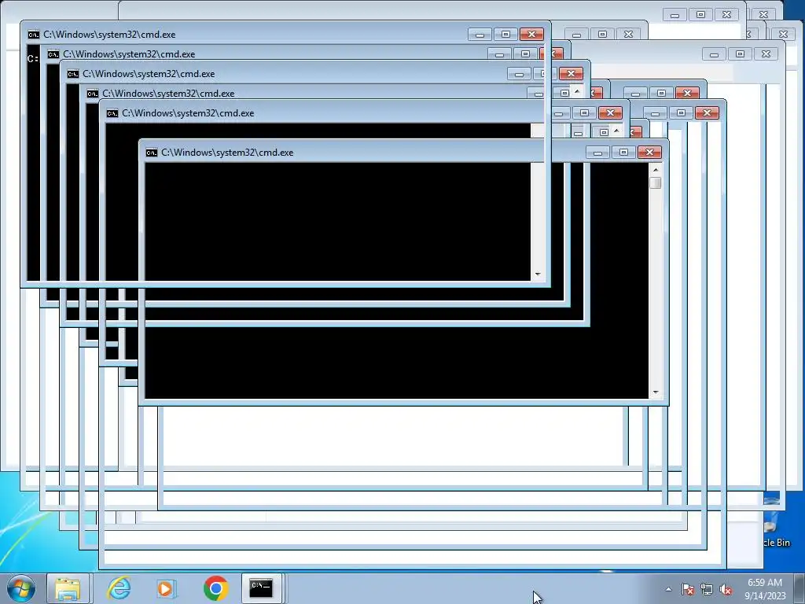This screenshot has width=805, height=604.
Task: Click the Show desktop button beside the clock
Action: click(799, 588)
